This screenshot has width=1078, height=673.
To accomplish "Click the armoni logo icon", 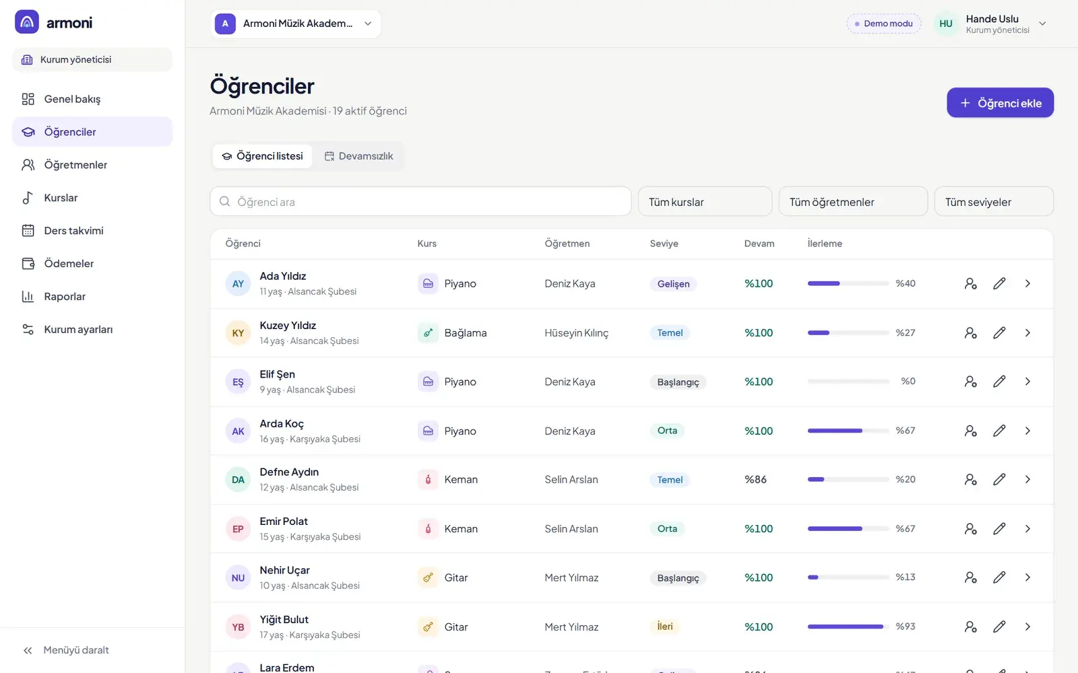I will [x=27, y=22].
